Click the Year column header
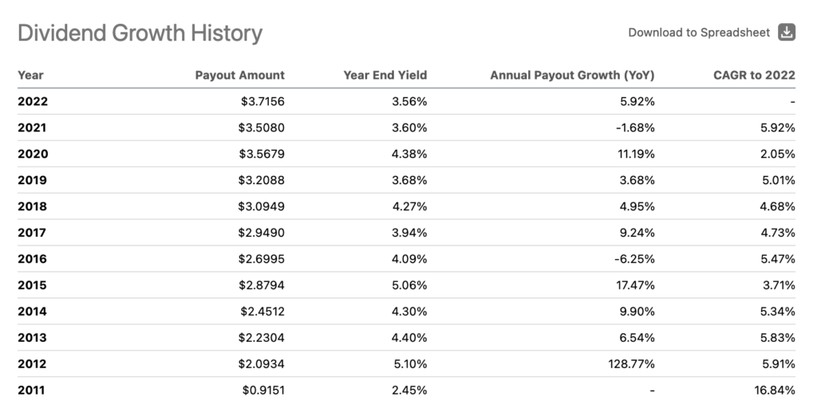The image size is (817, 420). point(30,76)
